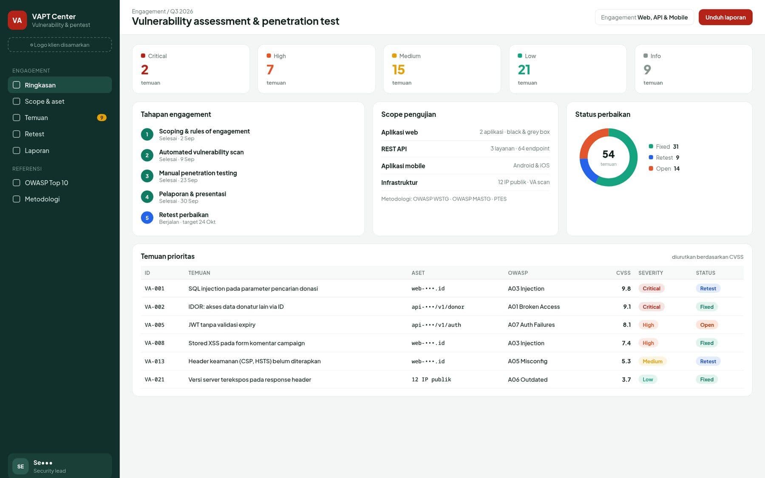This screenshot has width=765, height=478.
Task: Open the Medium findings card
Action: [x=442, y=69]
